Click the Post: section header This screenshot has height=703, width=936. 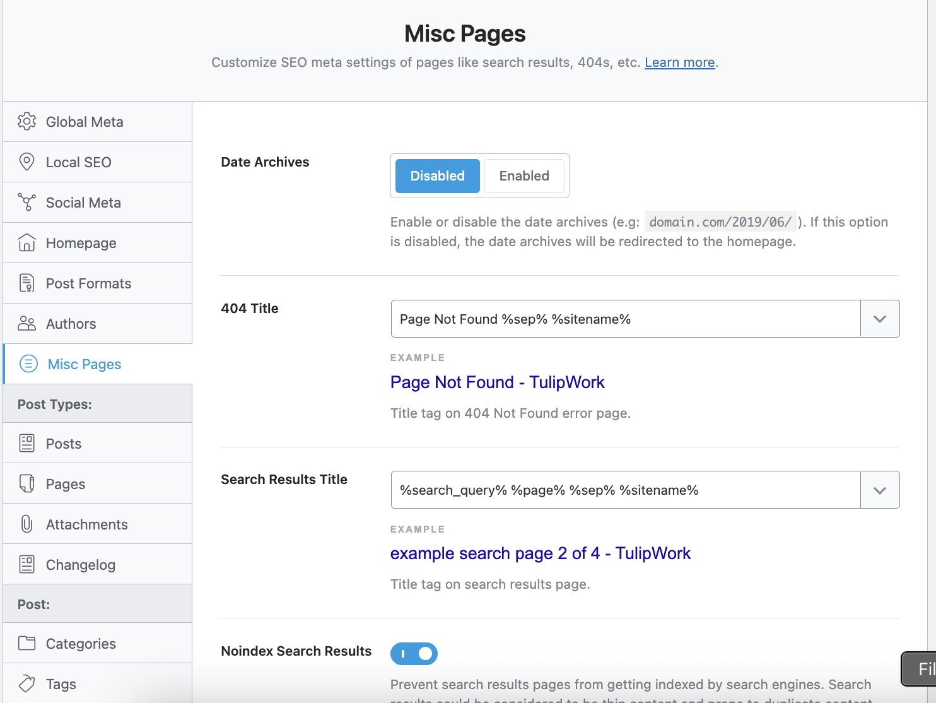(33, 604)
